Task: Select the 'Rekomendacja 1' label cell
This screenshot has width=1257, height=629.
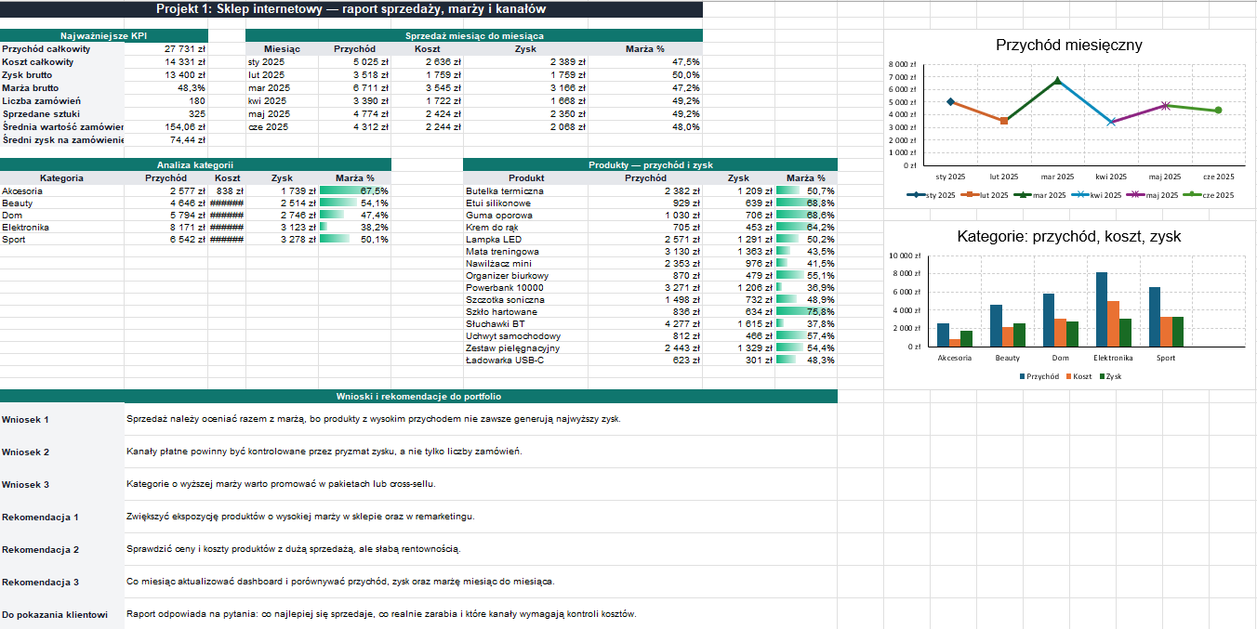Action: tap(61, 517)
